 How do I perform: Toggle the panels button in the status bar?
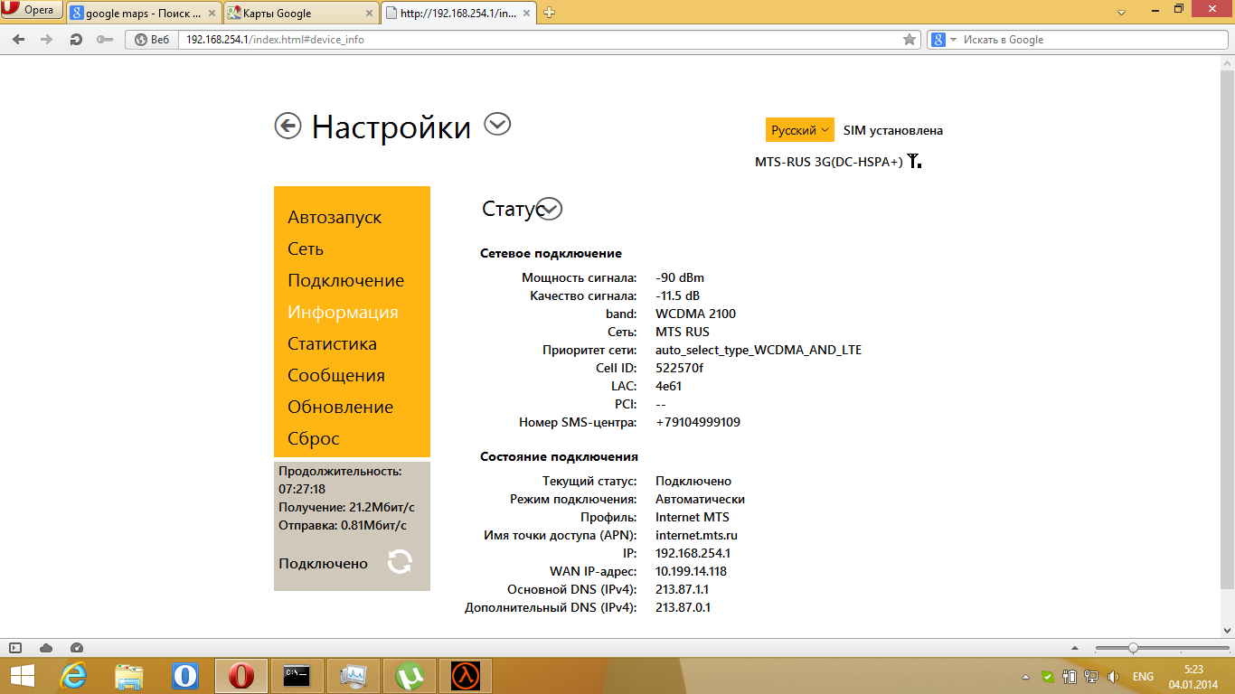coord(15,648)
